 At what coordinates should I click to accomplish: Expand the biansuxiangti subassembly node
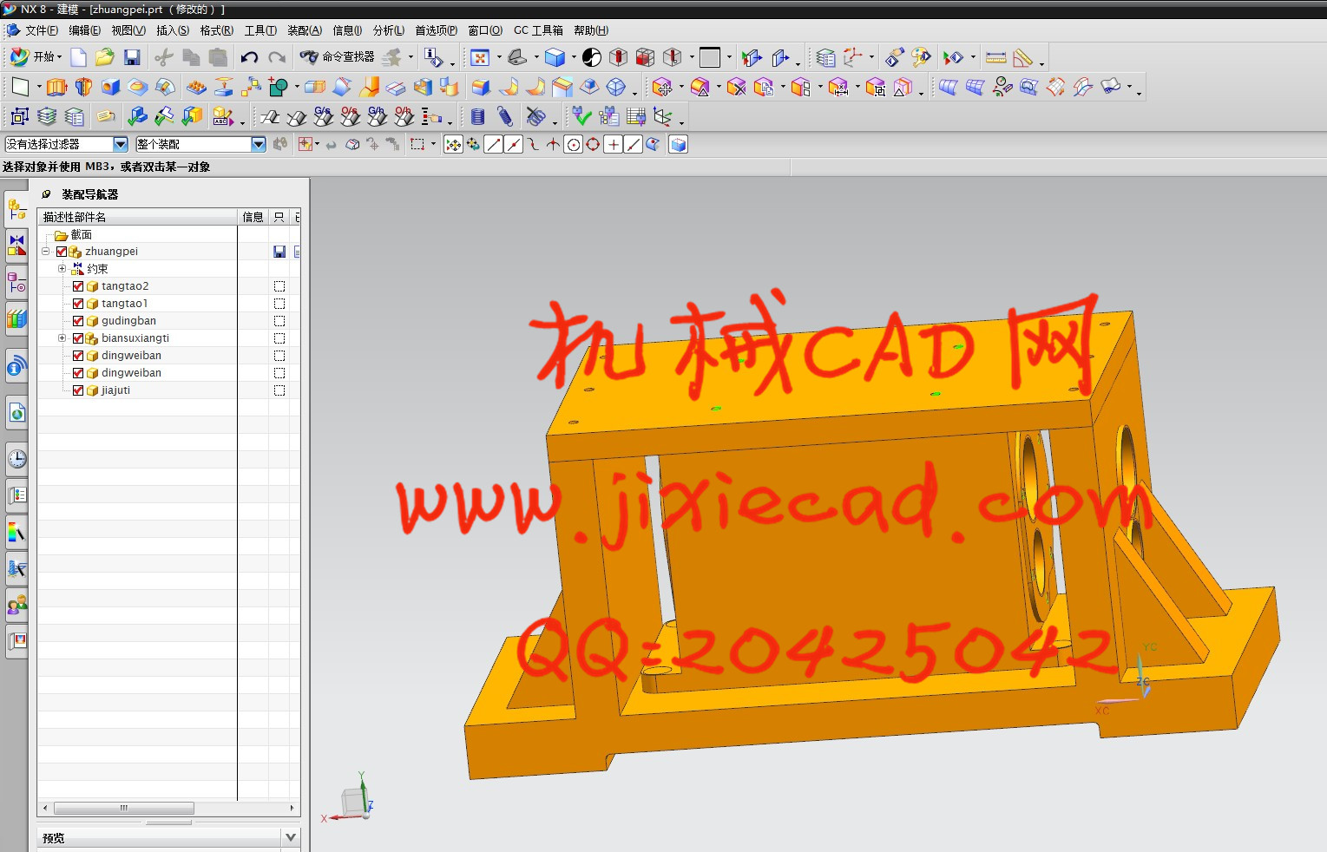pos(62,338)
